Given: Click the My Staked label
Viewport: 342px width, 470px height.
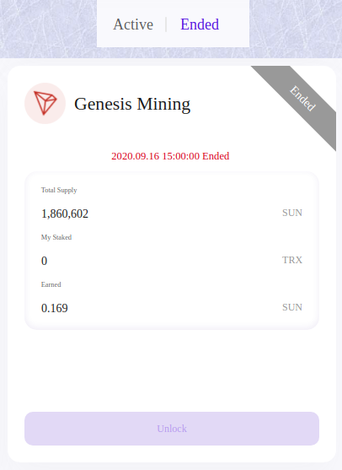Looking at the screenshot, I should (x=56, y=237).
